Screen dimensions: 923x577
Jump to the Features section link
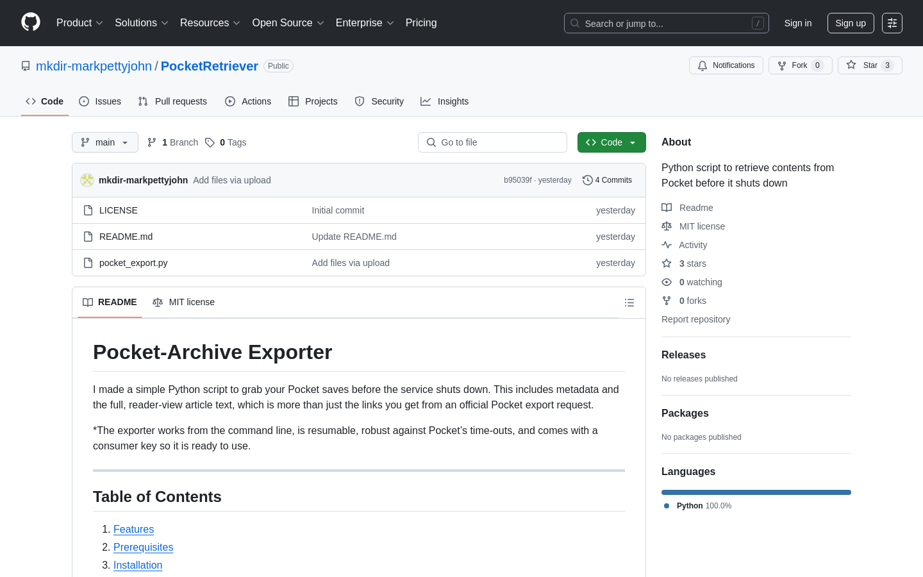tap(133, 529)
